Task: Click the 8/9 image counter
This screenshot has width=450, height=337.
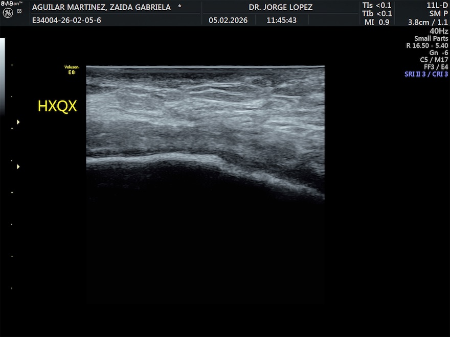Action: (x=7, y=4)
